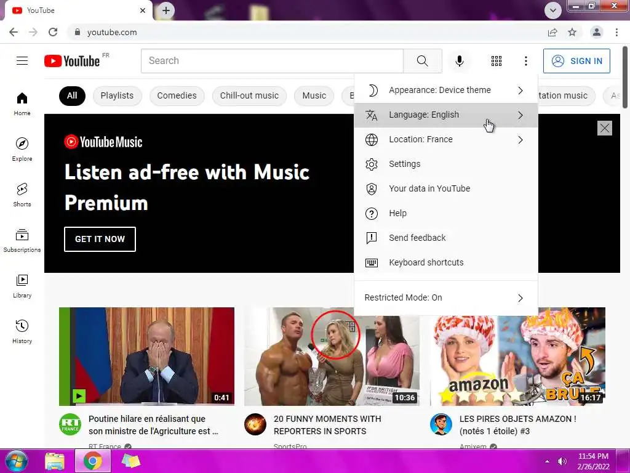Select the All filter chip
630x473 pixels.
(72, 95)
